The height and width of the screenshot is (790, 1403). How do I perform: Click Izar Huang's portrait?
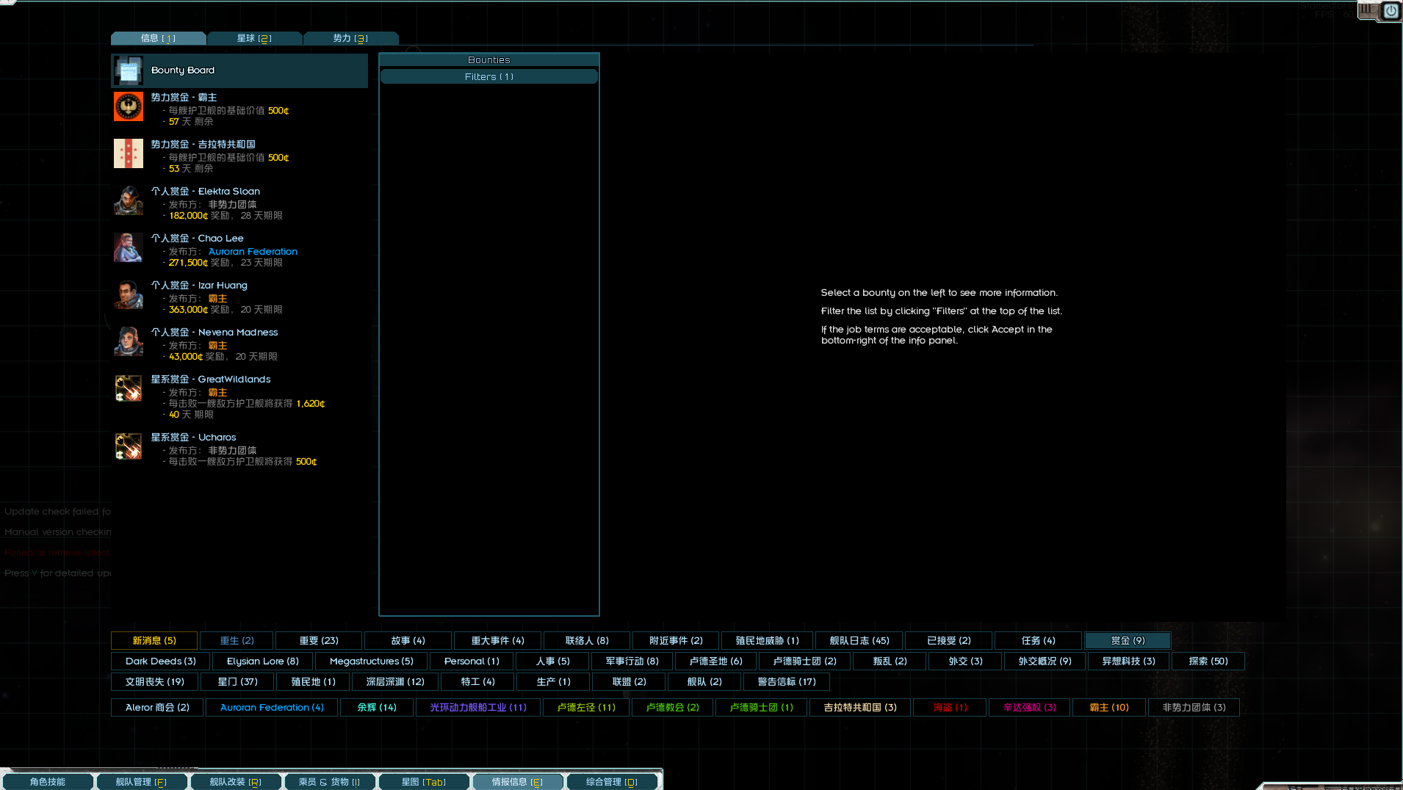click(129, 295)
